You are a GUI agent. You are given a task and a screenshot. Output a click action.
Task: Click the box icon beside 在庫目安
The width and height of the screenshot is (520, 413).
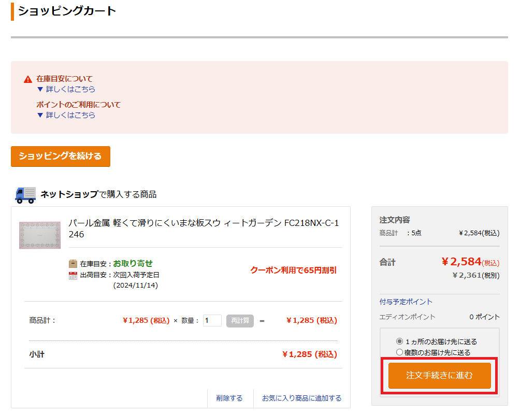[73, 264]
